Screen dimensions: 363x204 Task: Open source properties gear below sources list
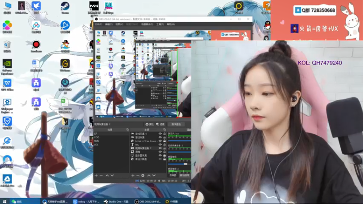click(x=143, y=175)
